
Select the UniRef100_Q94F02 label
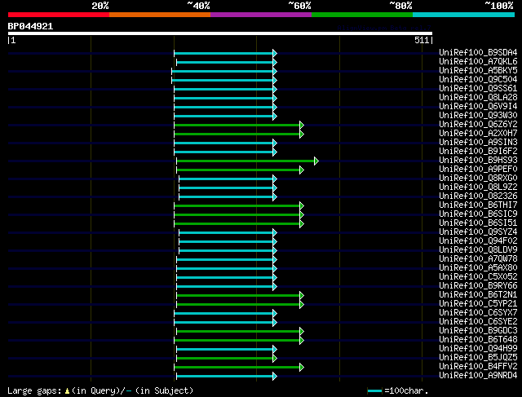[x=478, y=241]
